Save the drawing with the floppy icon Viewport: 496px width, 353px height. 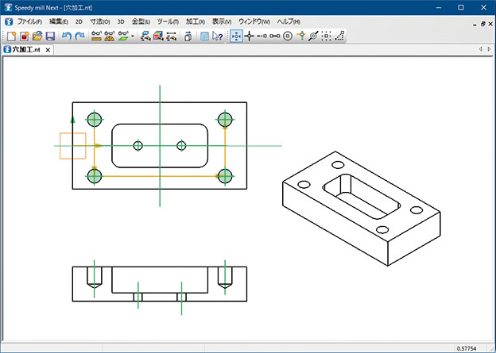[49, 36]
